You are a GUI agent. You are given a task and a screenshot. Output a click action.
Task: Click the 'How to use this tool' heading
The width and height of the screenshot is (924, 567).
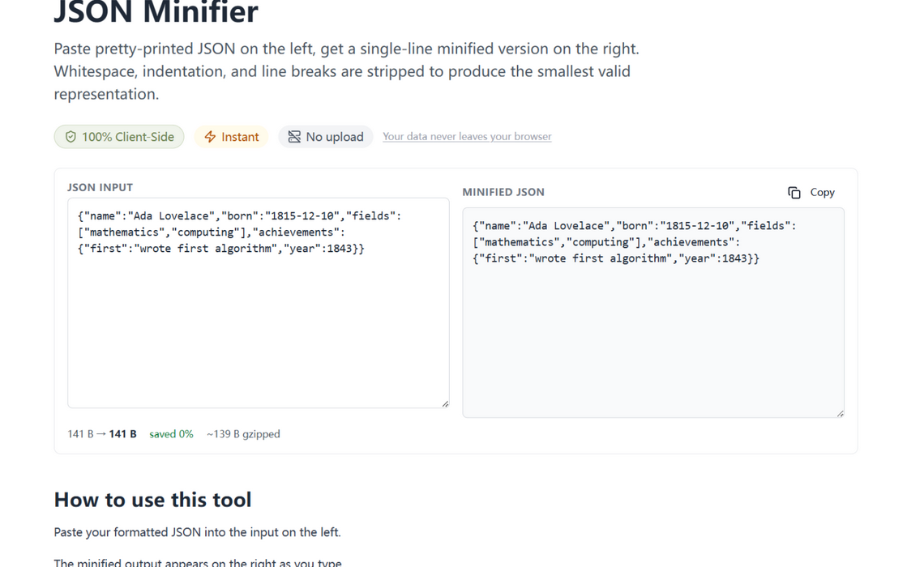[152, 499]
